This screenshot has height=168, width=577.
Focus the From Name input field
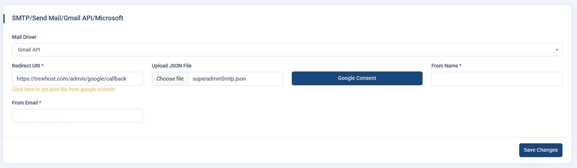click(x=496, y=79)
